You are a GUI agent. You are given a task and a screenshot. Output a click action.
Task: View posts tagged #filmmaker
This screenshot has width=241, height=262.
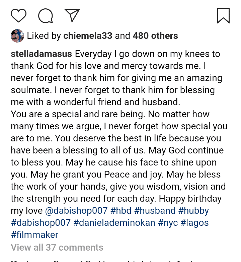pos(34,235)
